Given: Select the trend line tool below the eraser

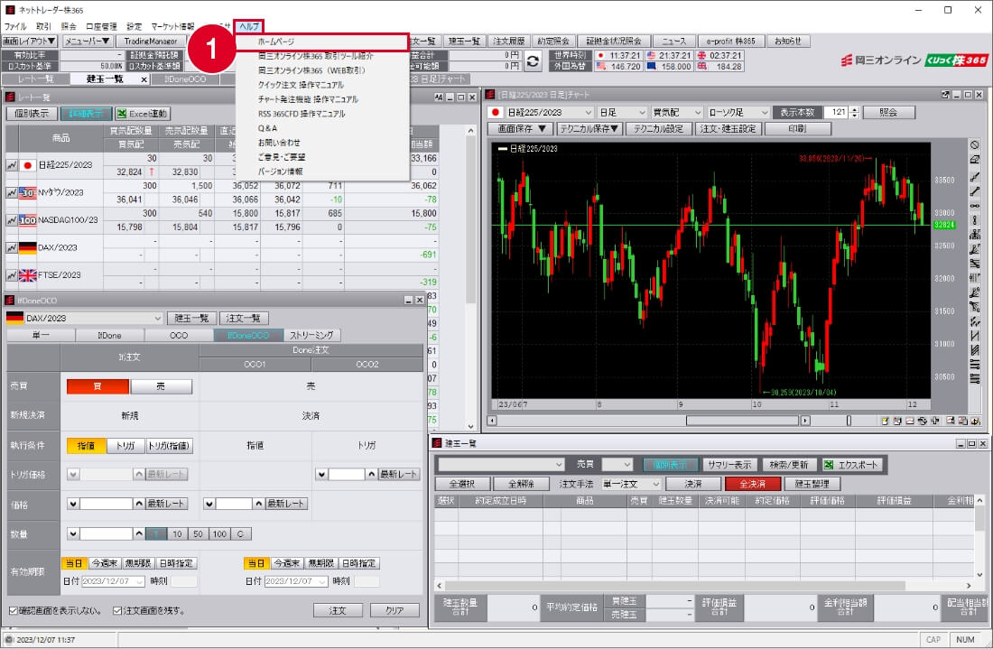Looking at the screenshot, I should (x=975, y=176).
